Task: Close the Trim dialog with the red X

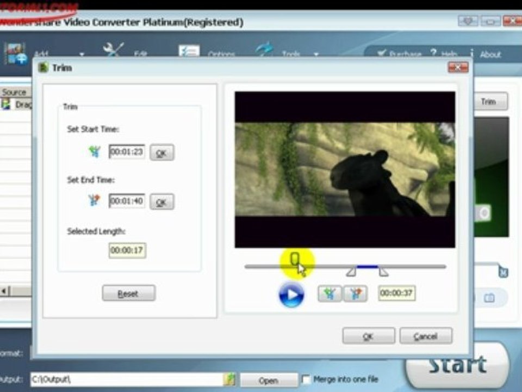Action: [458, 68]
